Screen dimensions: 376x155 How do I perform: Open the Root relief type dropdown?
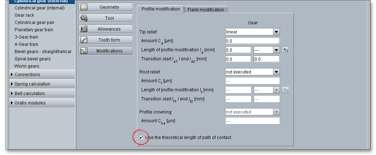coord(276,72)
